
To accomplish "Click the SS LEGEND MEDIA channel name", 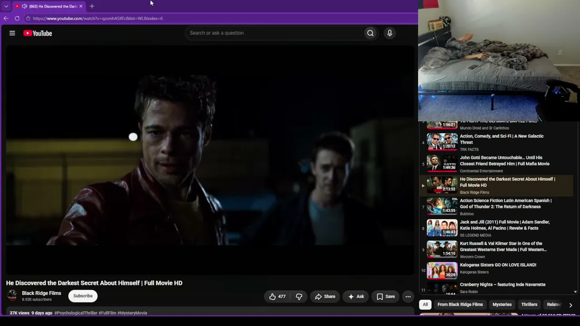I will point(475,235).
